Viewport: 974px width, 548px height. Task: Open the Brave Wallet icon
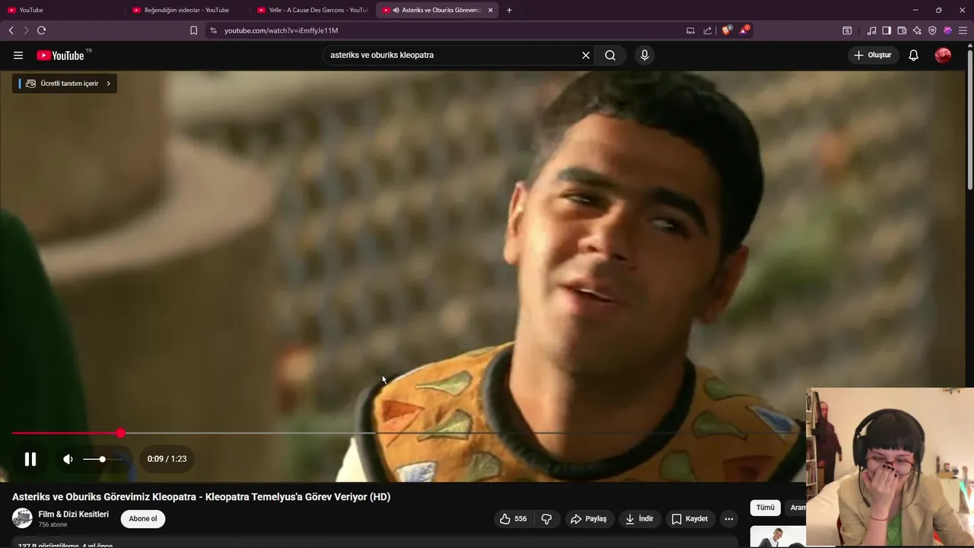pos(902,30)
